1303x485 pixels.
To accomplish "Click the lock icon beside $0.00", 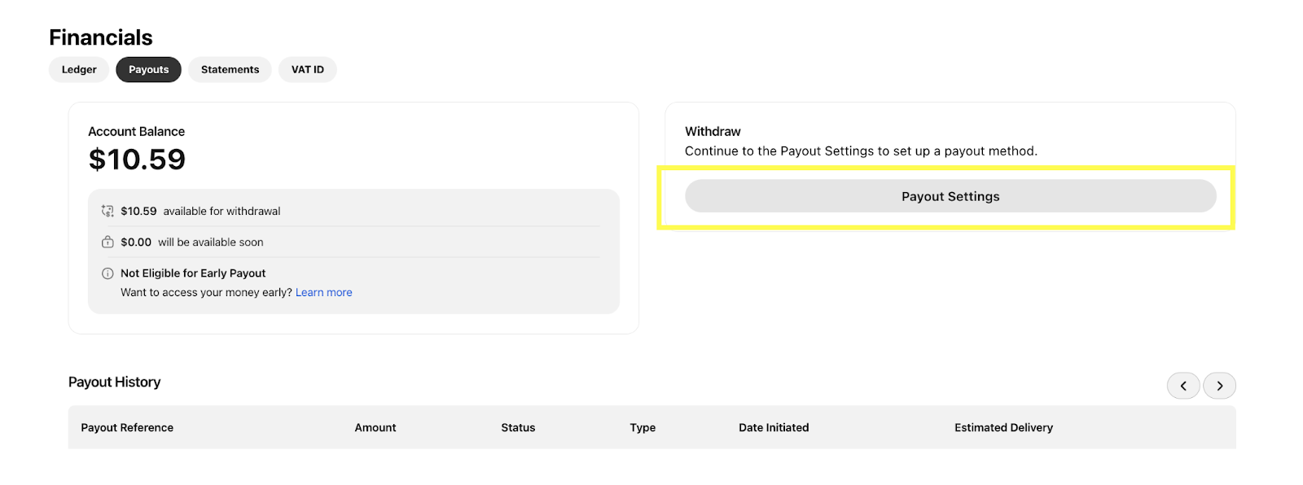I will point(107,242).
